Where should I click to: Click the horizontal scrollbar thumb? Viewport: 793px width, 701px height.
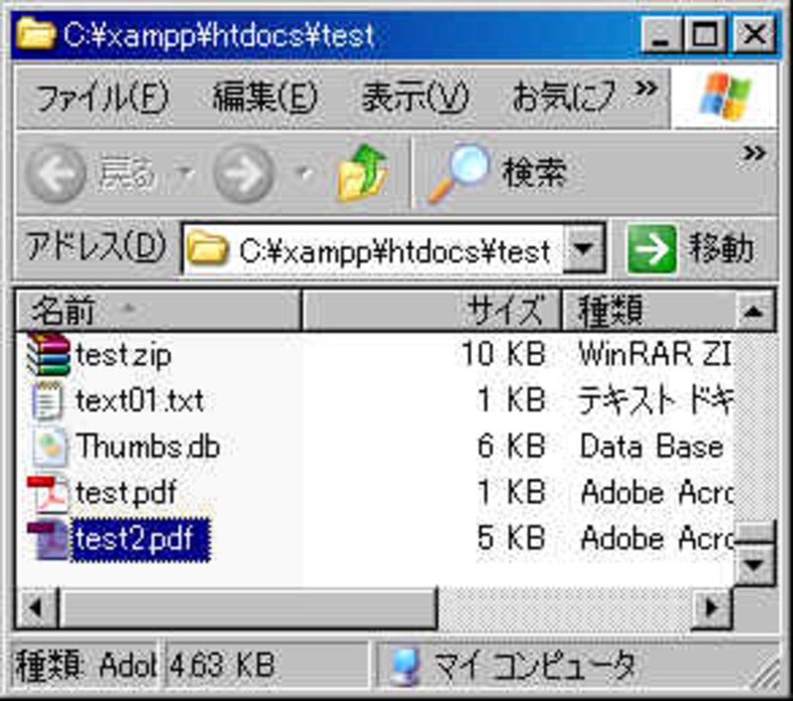tap(248, 608)
